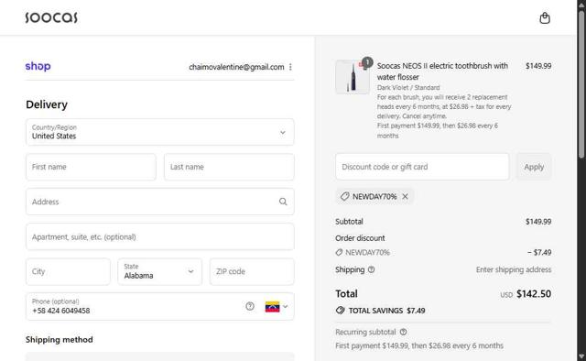
Task: Click into the Address field
Action: tap(160, 202)
